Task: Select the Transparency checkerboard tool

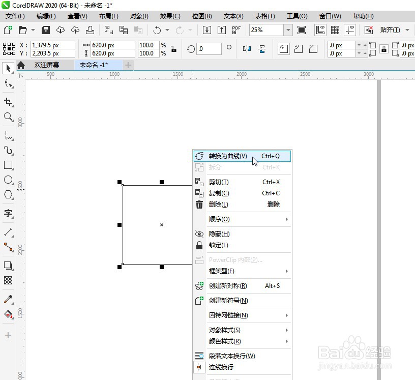Action: (x=8, y=280)
